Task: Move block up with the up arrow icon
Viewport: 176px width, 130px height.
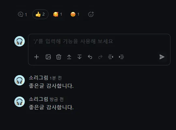Action: 69,57
